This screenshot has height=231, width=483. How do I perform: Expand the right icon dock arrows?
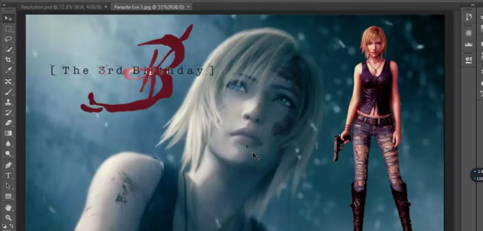coord(473,5)
